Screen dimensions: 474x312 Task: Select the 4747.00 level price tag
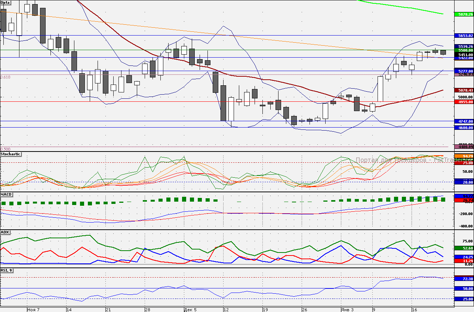464,121
